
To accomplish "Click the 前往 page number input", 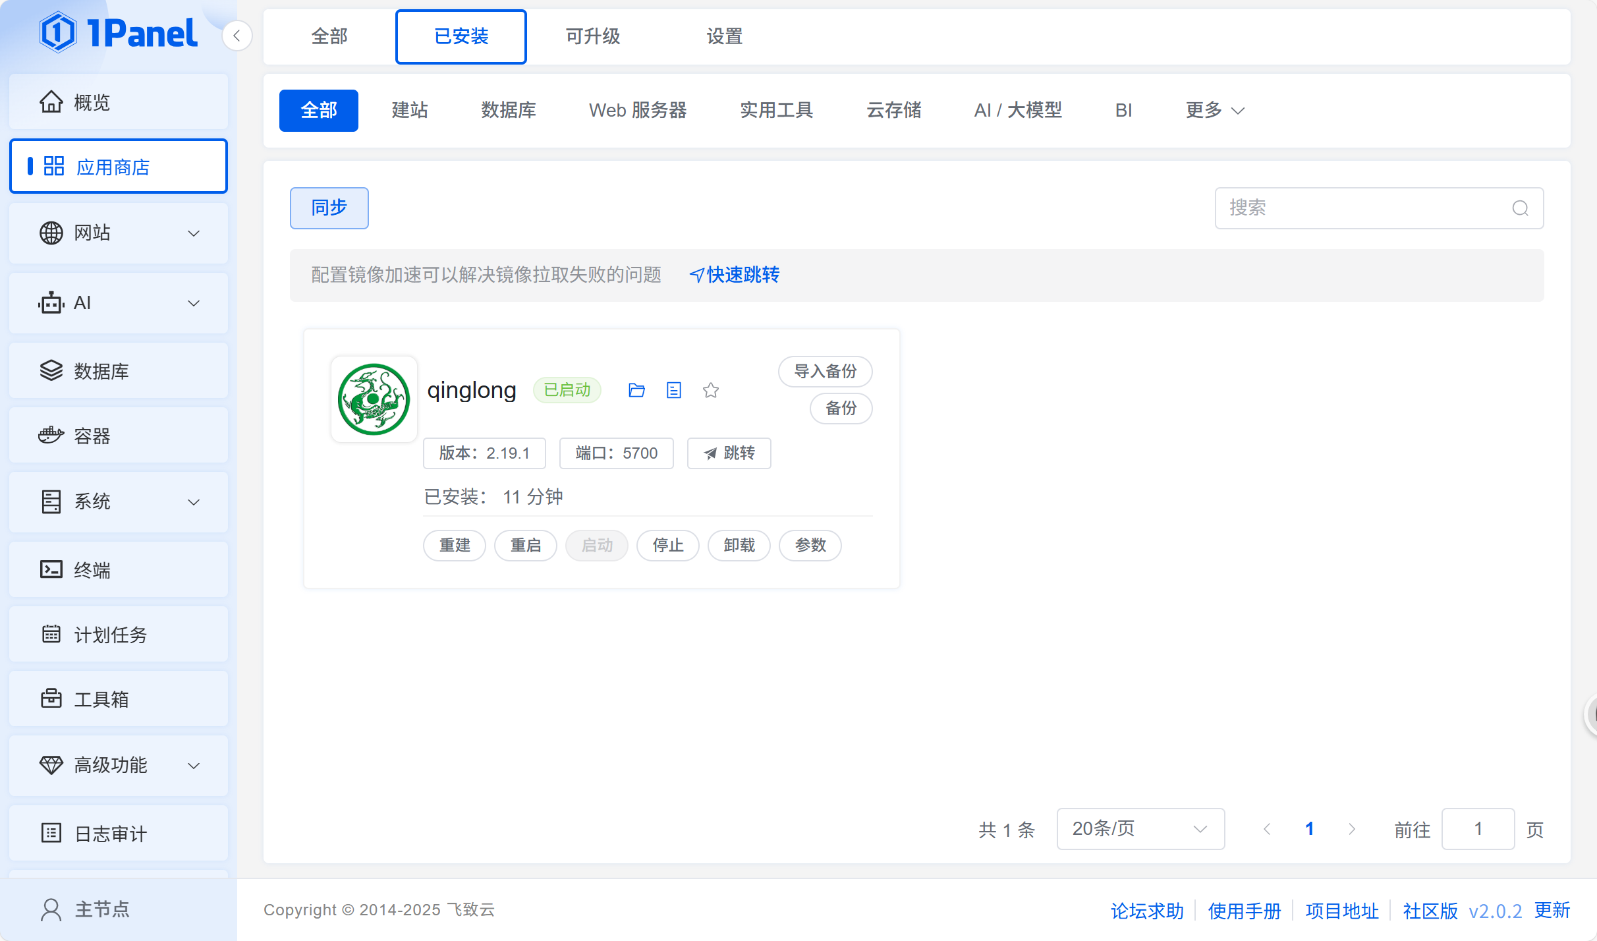I will coord(1478,829).
